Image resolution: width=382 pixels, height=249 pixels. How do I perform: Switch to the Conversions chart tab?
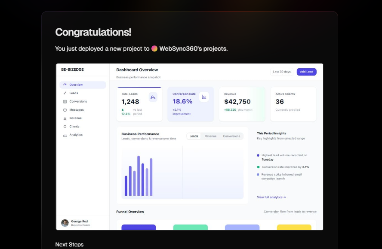[x=231, y=136]
